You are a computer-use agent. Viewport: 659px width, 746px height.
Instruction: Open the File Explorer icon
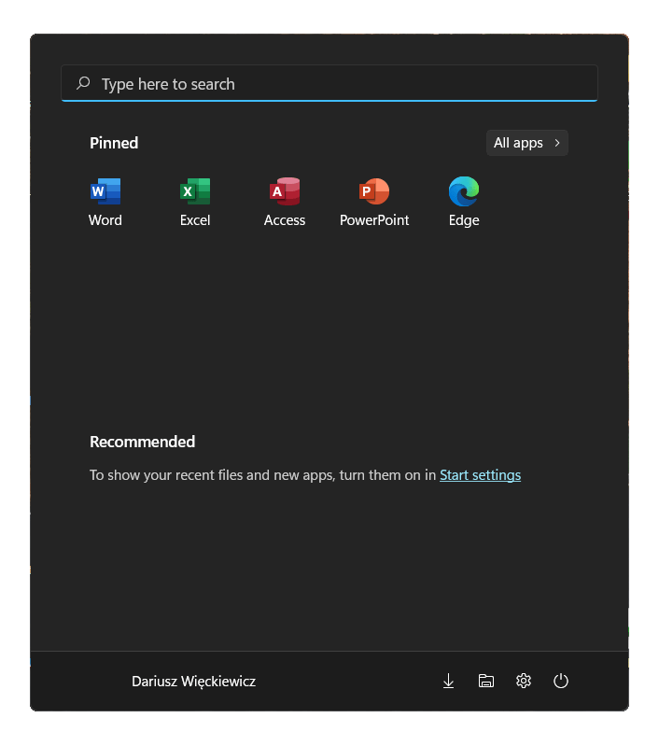(x=485, y=681)
